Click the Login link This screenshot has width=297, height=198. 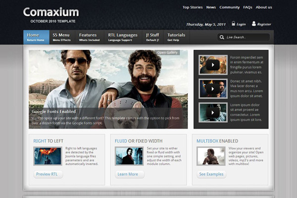[x=241, y=24]
